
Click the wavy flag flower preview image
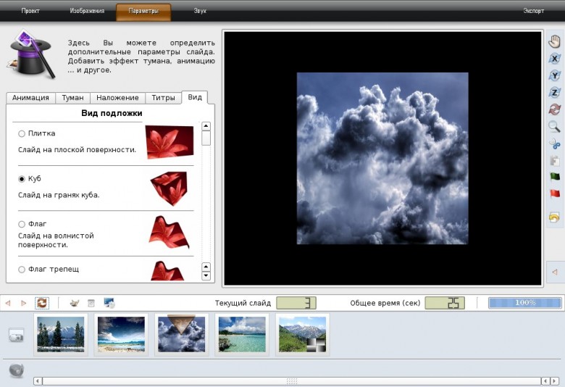[x=169, y=233]
